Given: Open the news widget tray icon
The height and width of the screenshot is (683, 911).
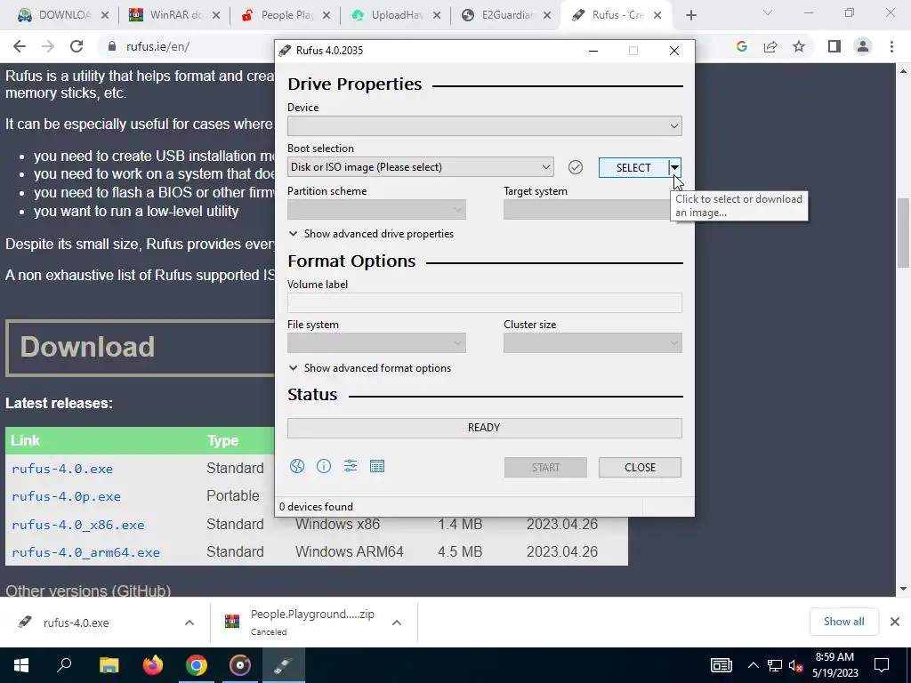Looking at the screenshot, I should click(x=721, y=665).
